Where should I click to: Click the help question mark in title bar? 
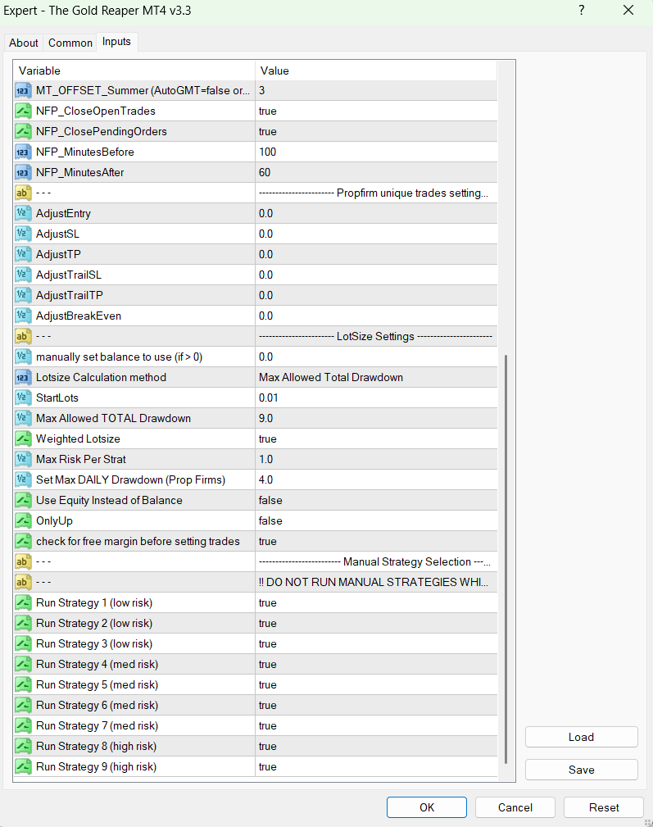point(581,11)
